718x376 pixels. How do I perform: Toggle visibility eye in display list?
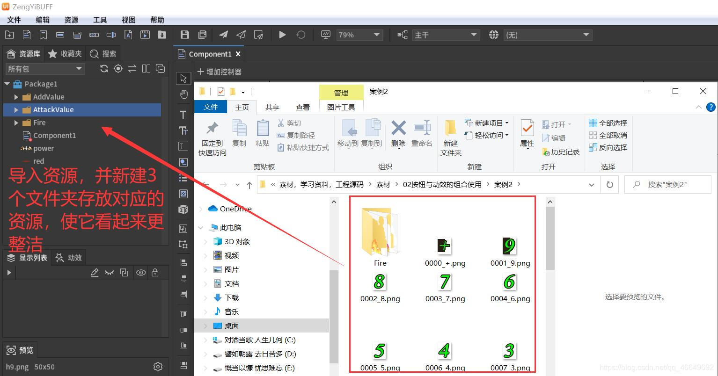point(140,273)
